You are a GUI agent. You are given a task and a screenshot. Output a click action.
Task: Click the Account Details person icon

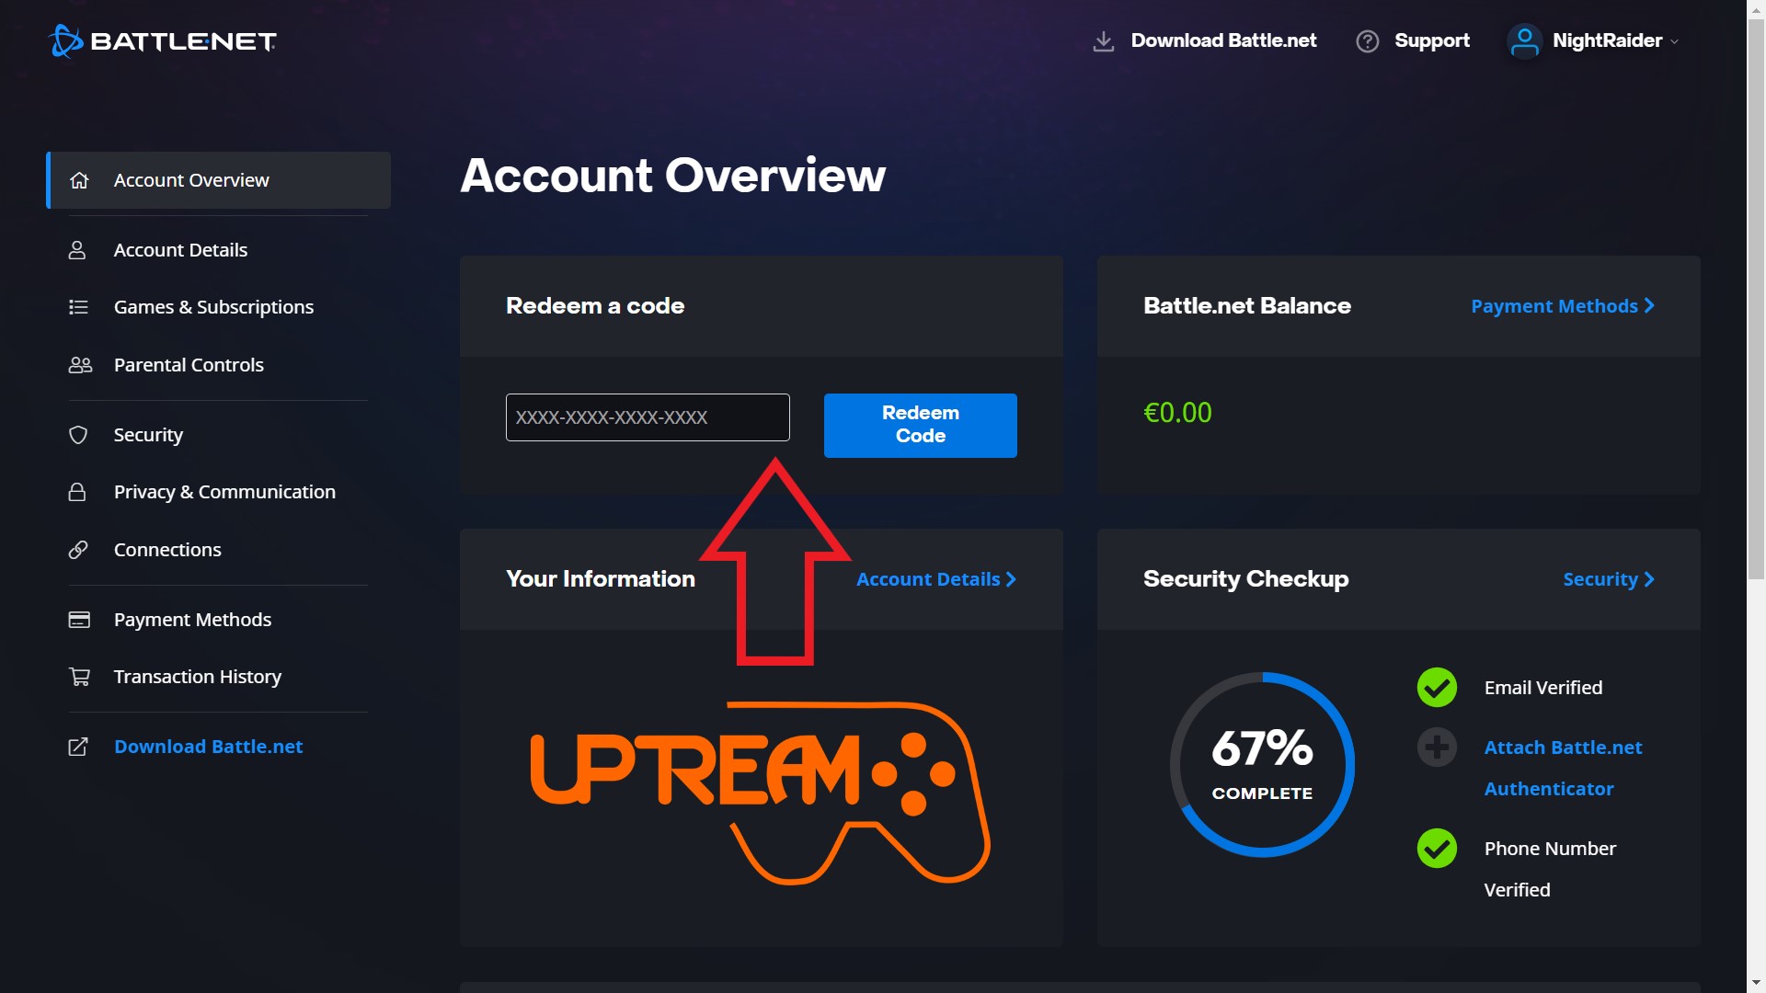77,250
